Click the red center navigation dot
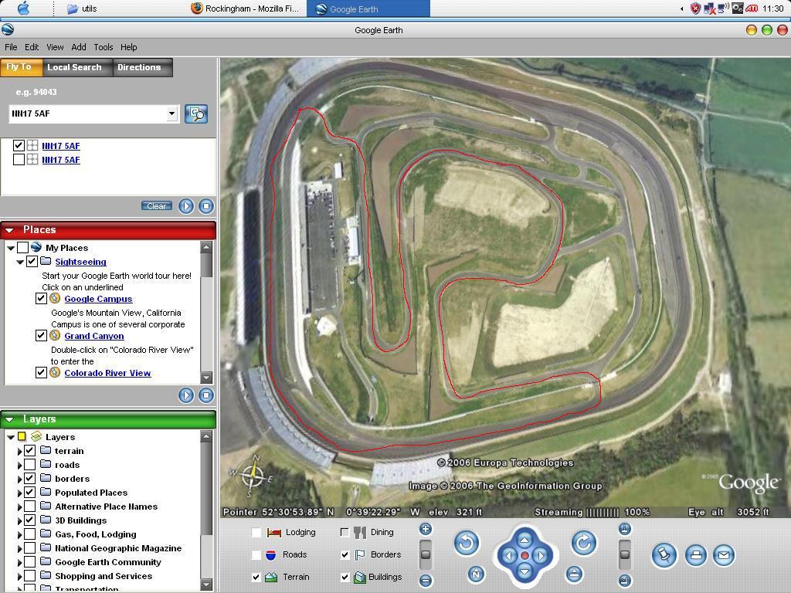Image resolution: width=791 pixels, height=593 pixels. point(525,556)
